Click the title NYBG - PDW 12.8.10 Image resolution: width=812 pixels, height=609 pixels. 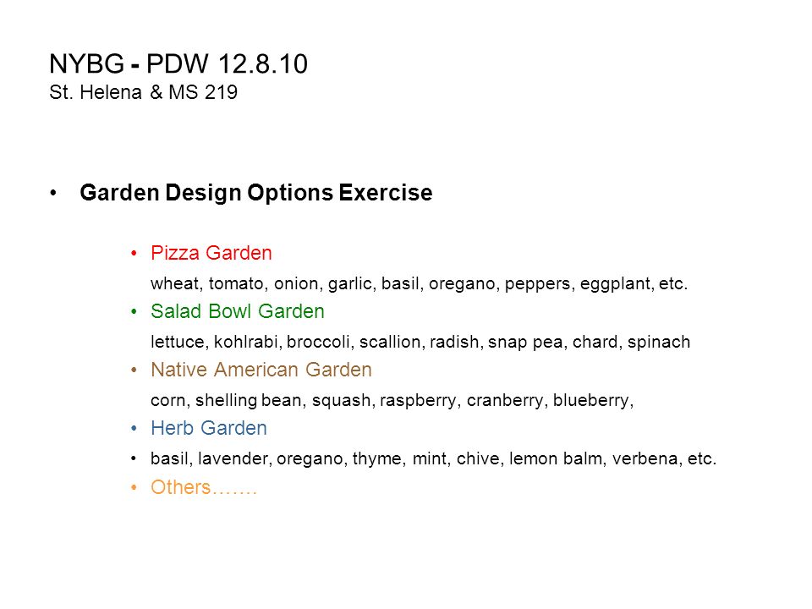(178, 64)
